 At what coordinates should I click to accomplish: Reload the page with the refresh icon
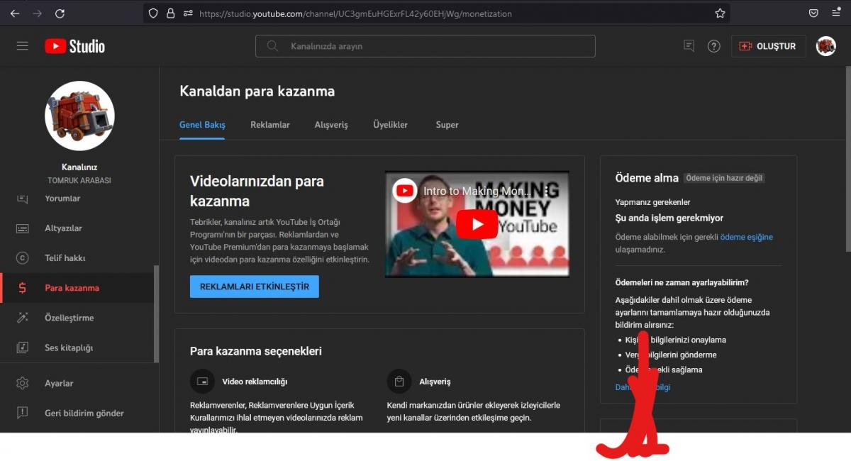click(60, 13)
